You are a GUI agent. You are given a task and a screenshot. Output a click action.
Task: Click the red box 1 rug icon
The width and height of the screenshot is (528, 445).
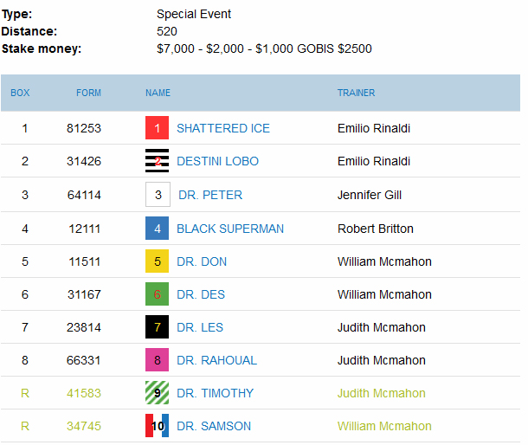157,127
